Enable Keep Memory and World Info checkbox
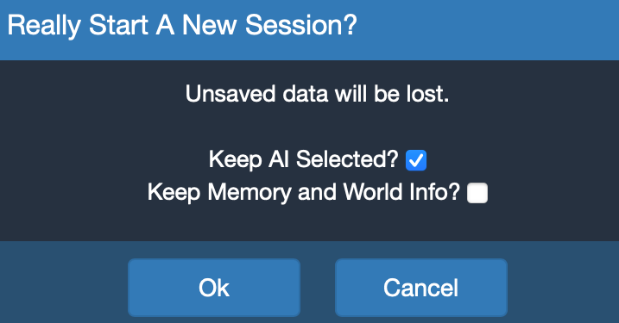 click(x=477, y=193)
